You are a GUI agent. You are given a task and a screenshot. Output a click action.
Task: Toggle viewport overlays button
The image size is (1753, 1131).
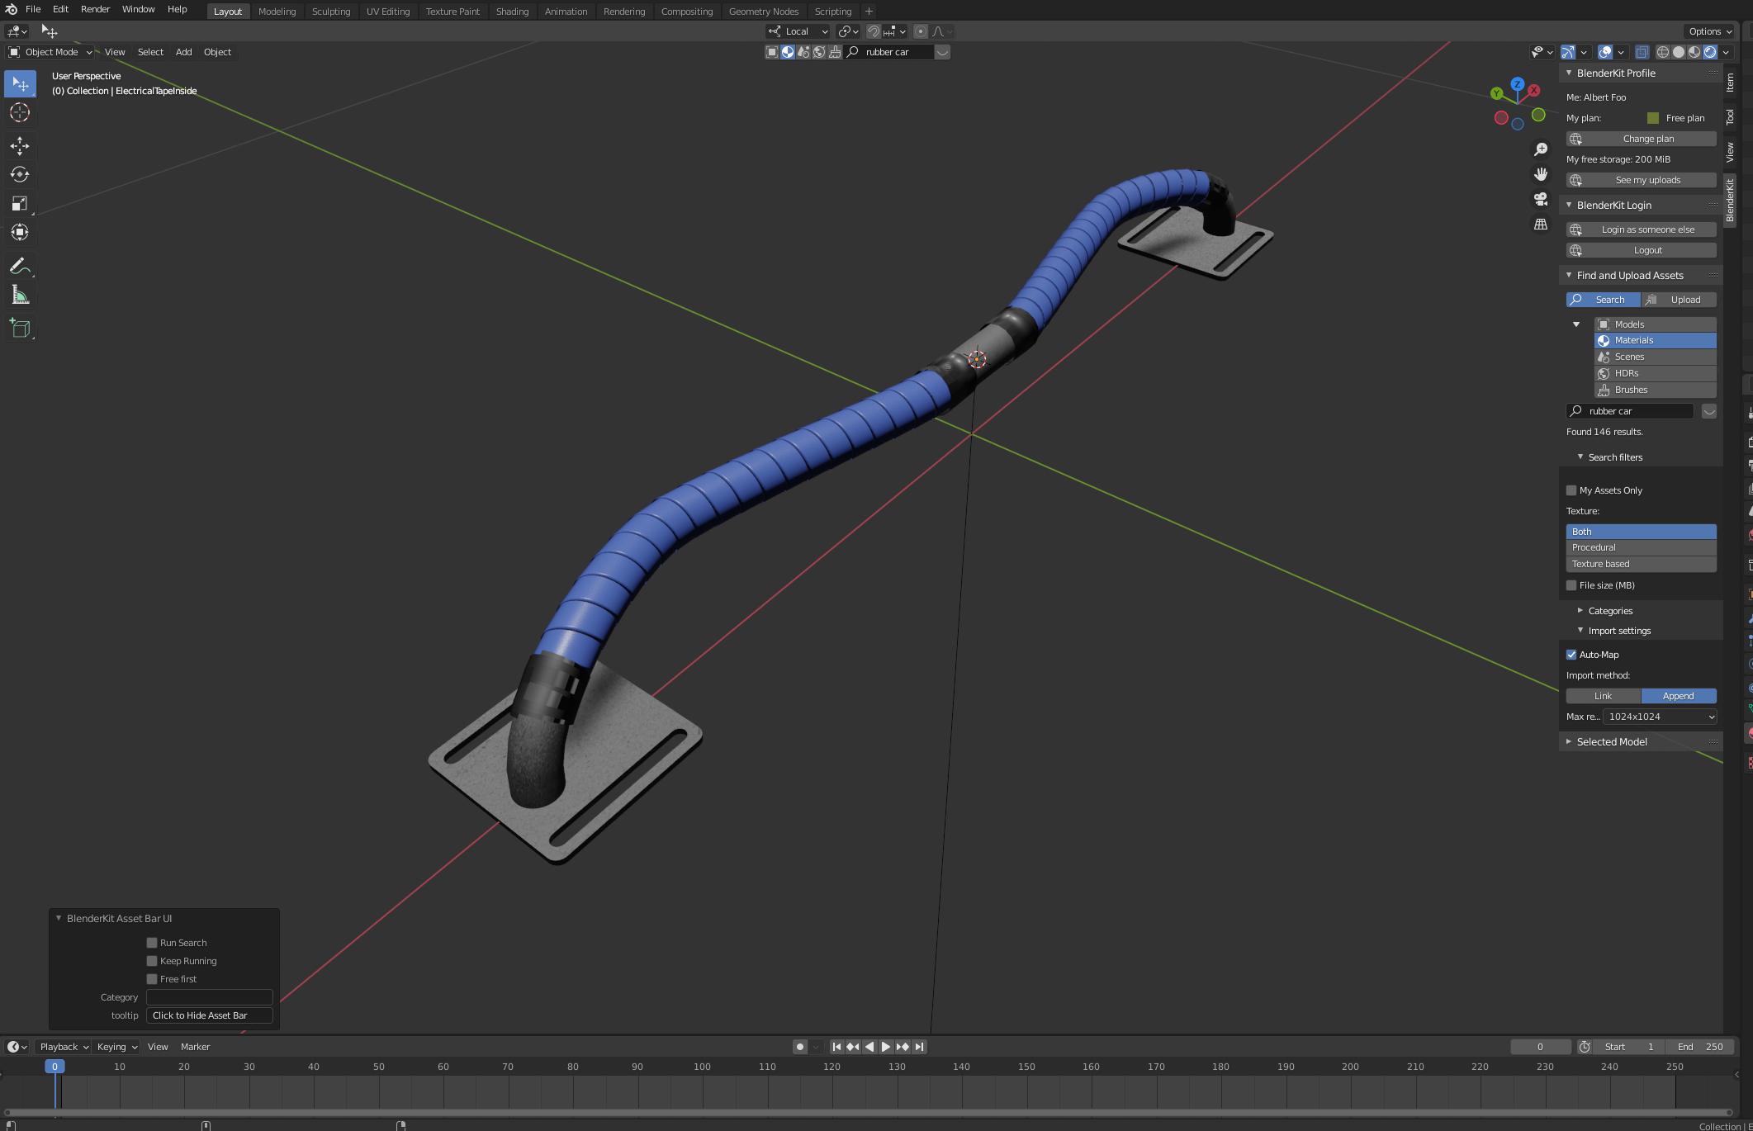click(x=1605, y=52)
